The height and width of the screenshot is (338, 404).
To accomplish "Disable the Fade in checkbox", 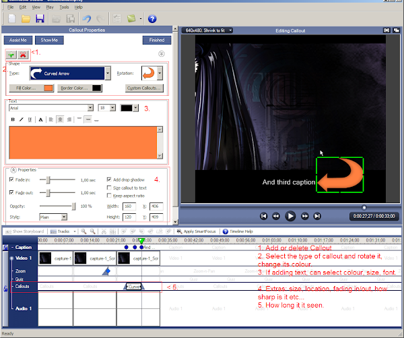I will click(13, 180).
